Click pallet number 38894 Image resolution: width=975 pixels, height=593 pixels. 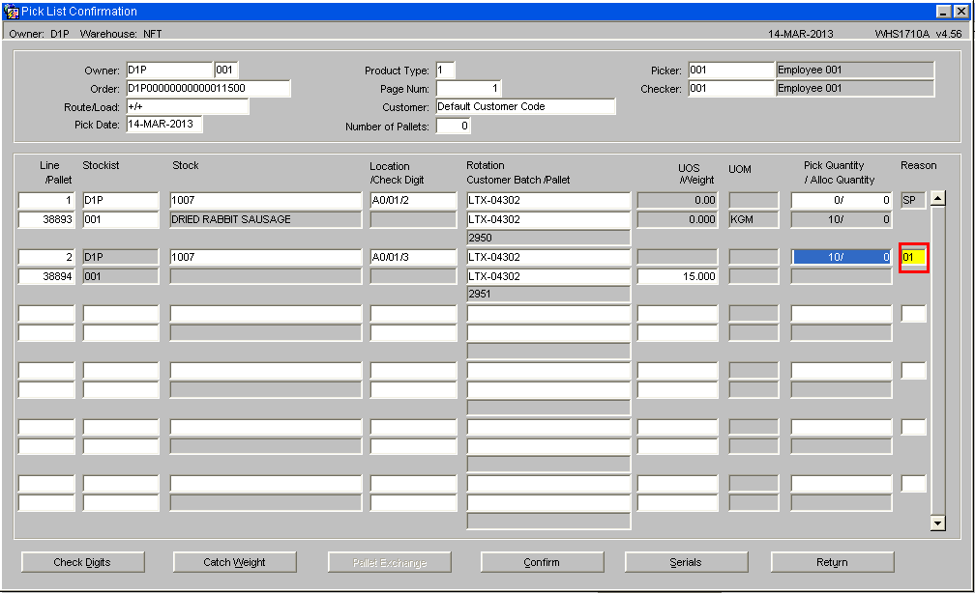point(46,276)
